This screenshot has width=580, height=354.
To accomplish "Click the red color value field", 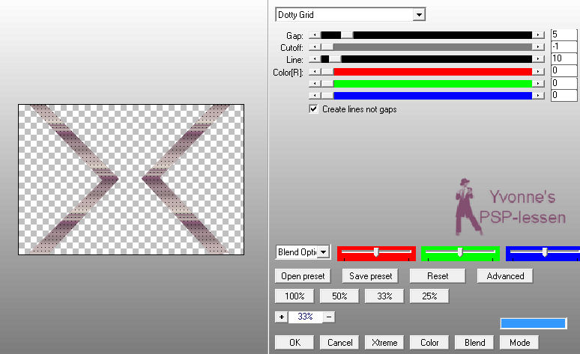I will click(564, 70).
